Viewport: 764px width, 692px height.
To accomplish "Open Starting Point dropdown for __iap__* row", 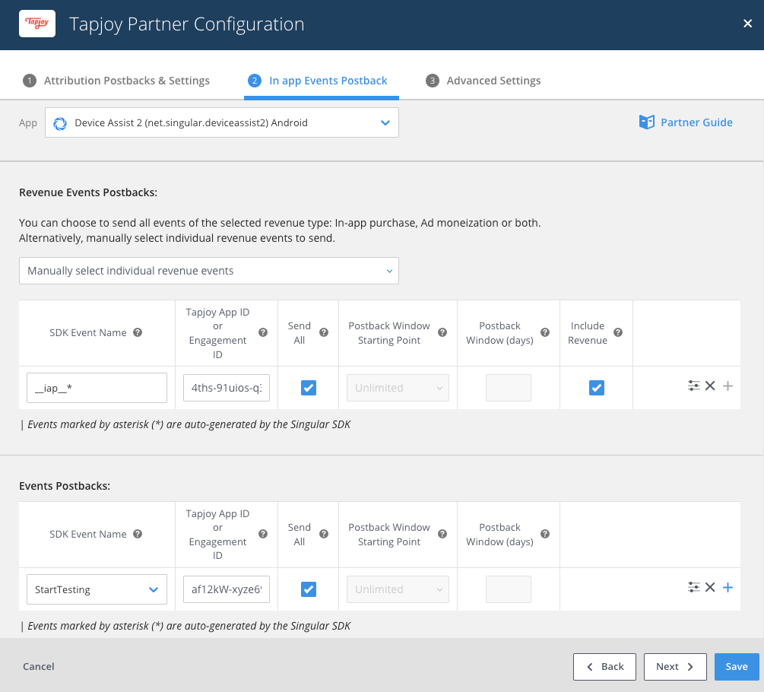I will click(x=398, y=388).
